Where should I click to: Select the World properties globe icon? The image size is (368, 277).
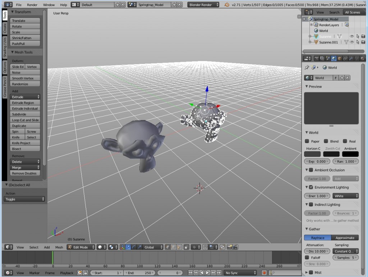(x=333, y=59)
